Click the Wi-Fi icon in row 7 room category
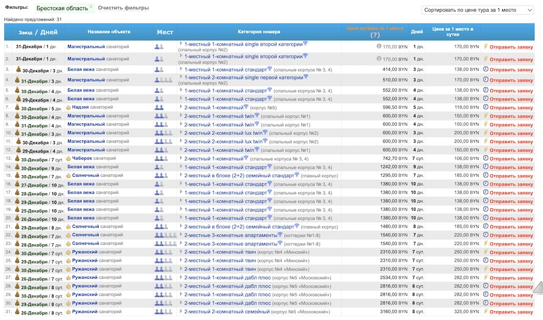Image resolution: width=543 pixels, height=320 pixels. (x=246, y=107)
